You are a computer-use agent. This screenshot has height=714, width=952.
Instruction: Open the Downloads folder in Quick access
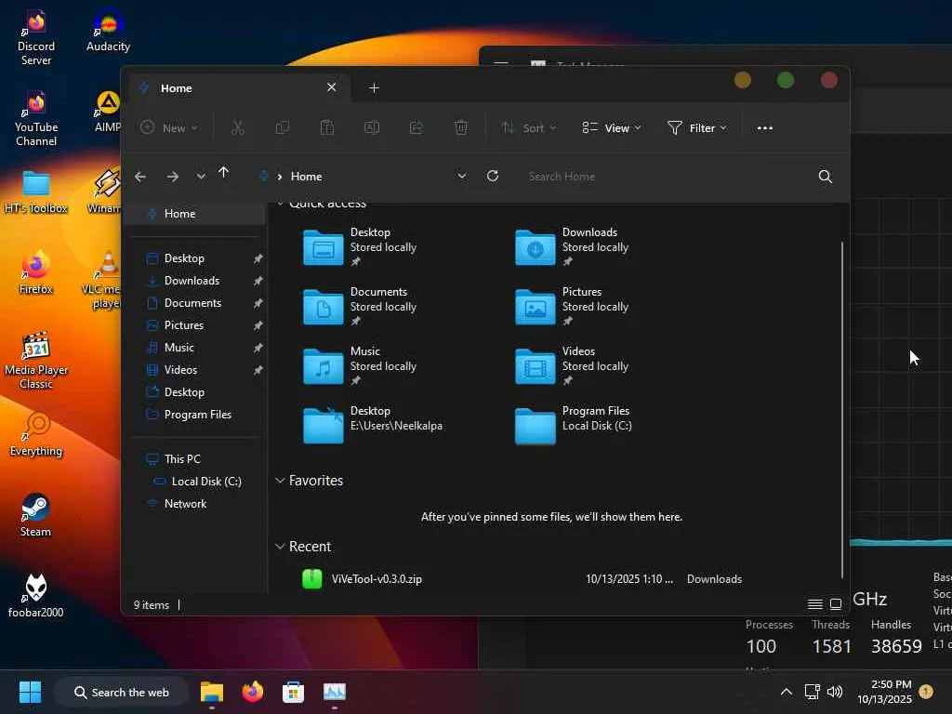coord(572,247)
